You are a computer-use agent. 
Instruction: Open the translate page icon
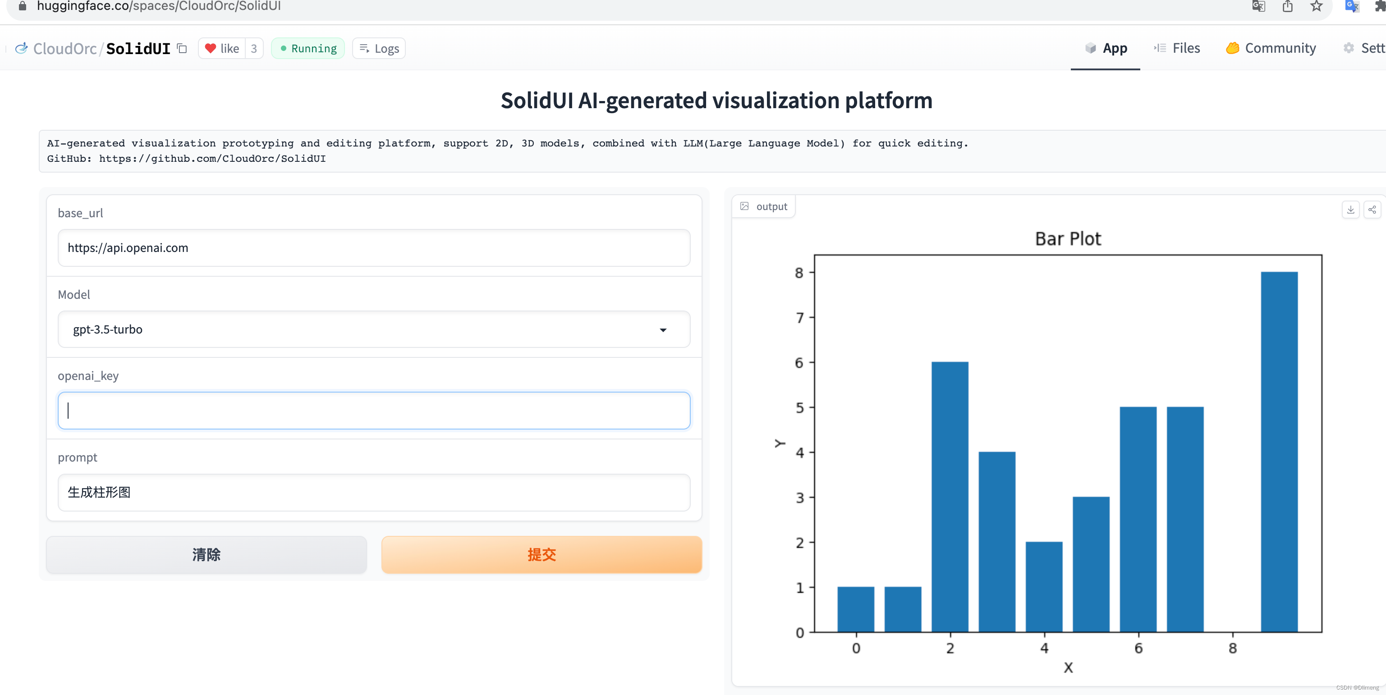pos(1258,6)
